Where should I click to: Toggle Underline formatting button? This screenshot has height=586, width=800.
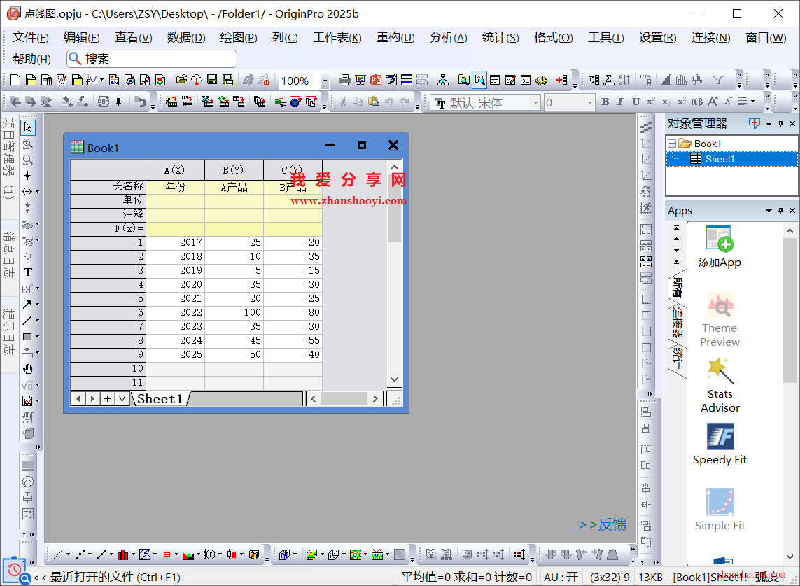(636, 102)
